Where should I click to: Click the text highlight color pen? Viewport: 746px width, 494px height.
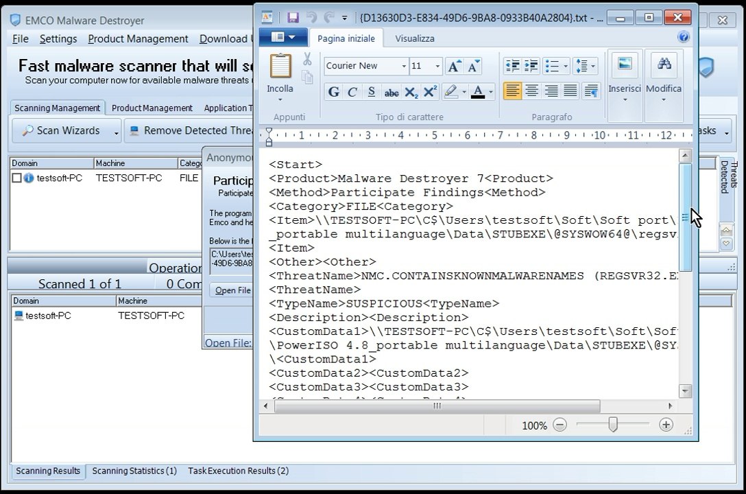point(450,91)
